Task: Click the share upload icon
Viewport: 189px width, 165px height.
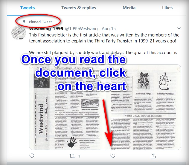Action: [153, 156]
